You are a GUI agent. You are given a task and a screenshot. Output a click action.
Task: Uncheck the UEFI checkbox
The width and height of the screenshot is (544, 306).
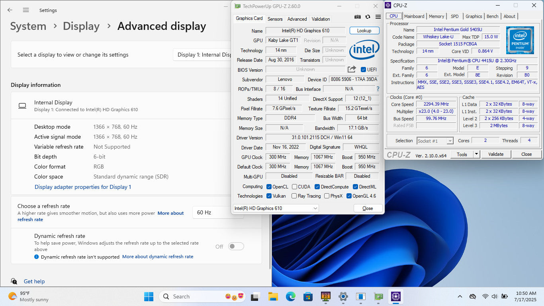363,70
